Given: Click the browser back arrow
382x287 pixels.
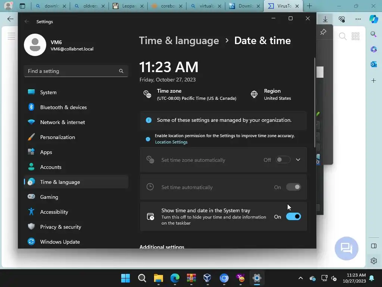Looking at the screenshot, I should click(10, 19).
